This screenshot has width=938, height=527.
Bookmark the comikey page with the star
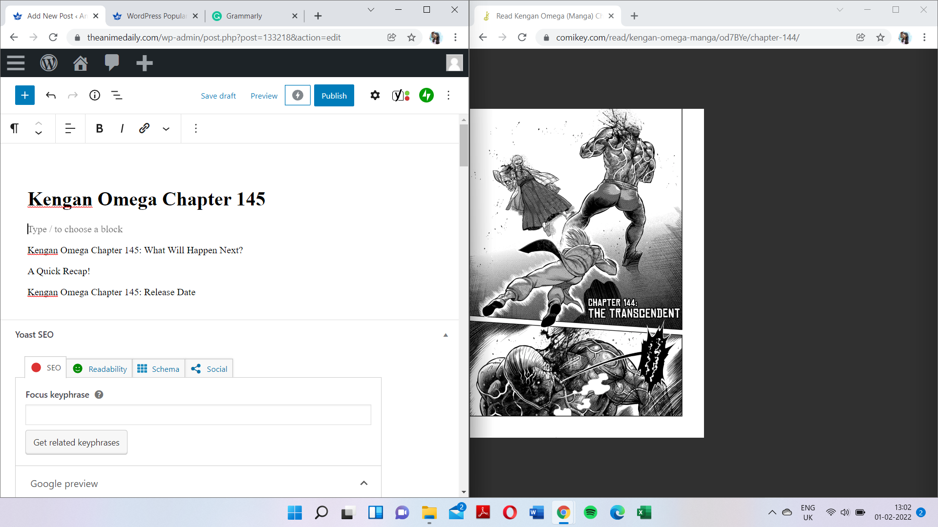tap(880, 37)
